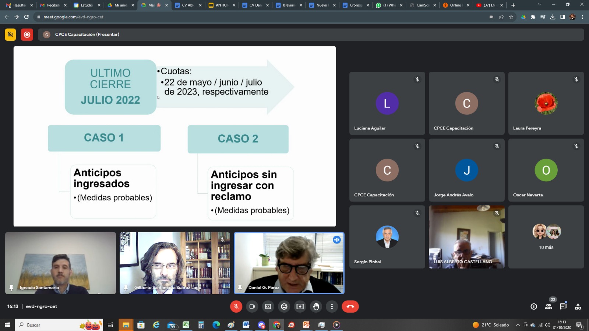Click the Daniel G. Pérez video tile
The height and width of the screenshot is (331, 589).
(289, 263)
